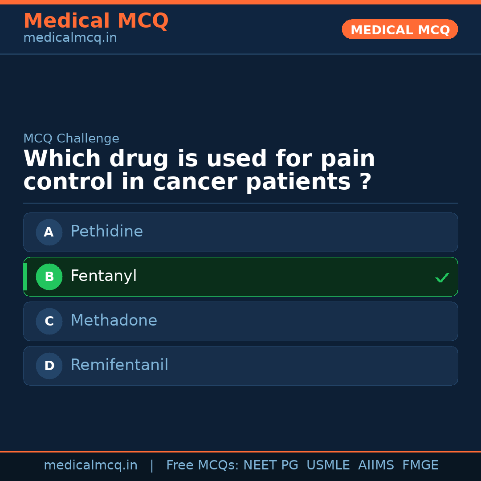Click the letter A option circle
Image resolution: width=481 pixels, height=481 pixels.
[49, 232]
